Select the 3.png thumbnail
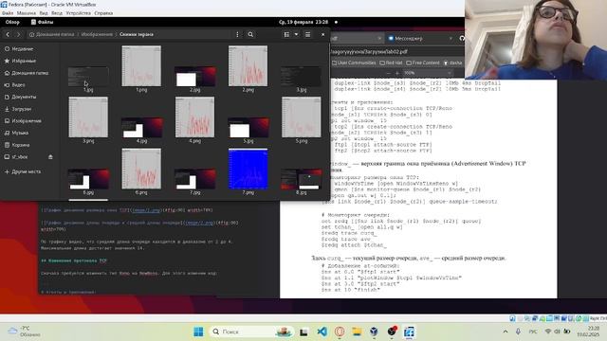 pos(88,117)
